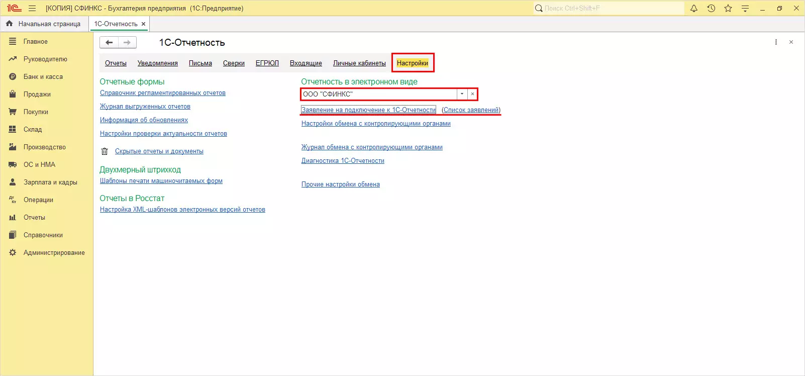Open Настройки обмена с контролирующими органами
This screenshot has height=376, width=805.
click(x=376, y=124)
